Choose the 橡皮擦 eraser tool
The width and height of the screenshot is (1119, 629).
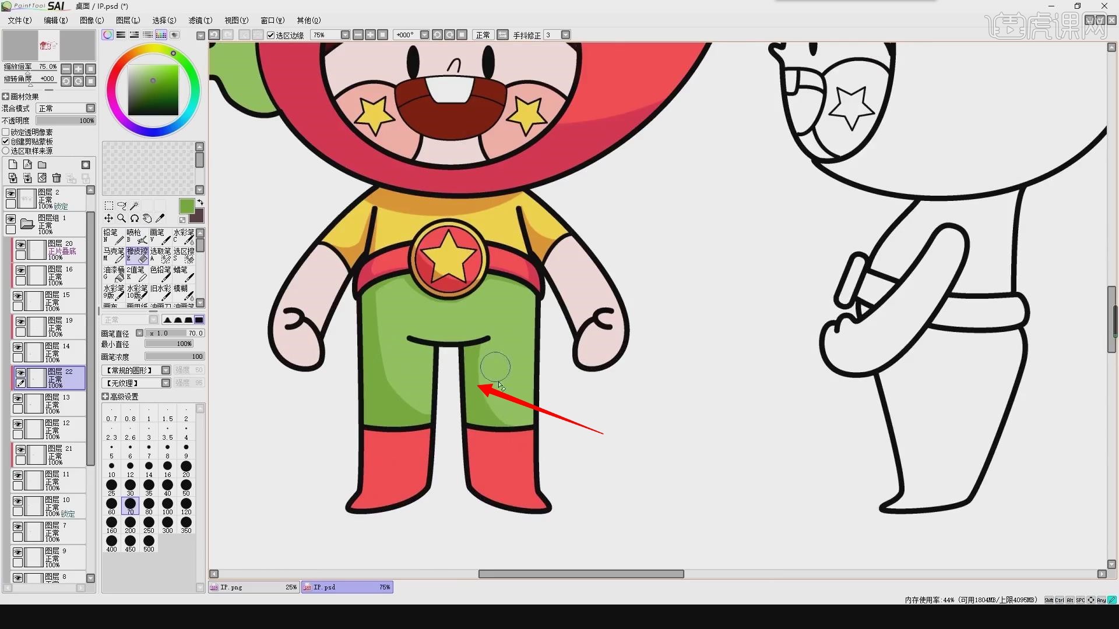click(x=137, y=255)
